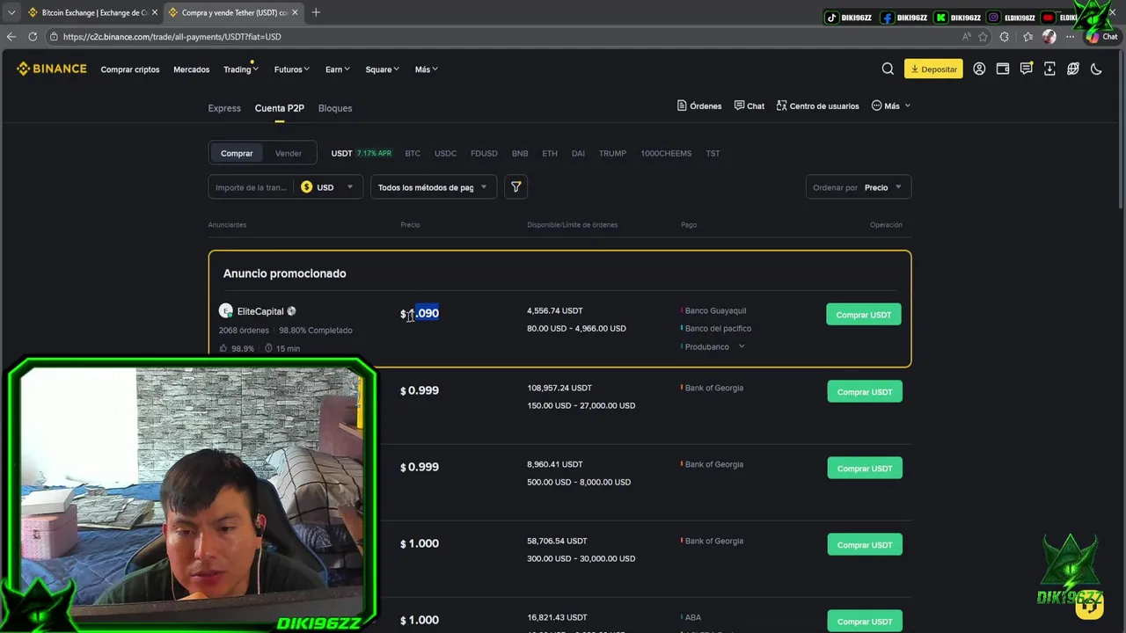The height and width of the screenshot is (633, 1126).
Task: Reload the page with refresh icon
Action: [33, 36]
